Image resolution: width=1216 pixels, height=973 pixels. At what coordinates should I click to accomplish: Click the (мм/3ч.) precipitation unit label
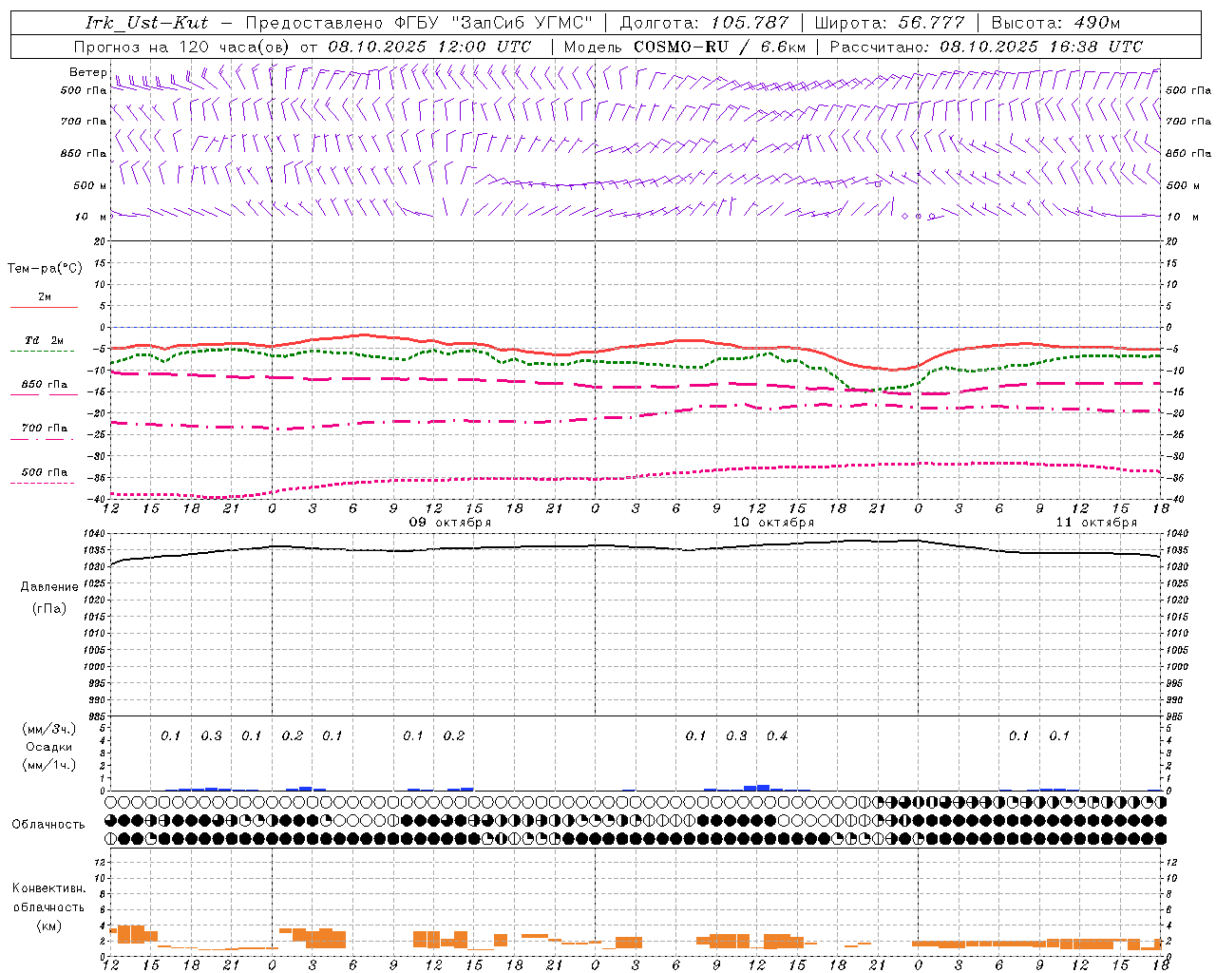[x=49, y=729]
